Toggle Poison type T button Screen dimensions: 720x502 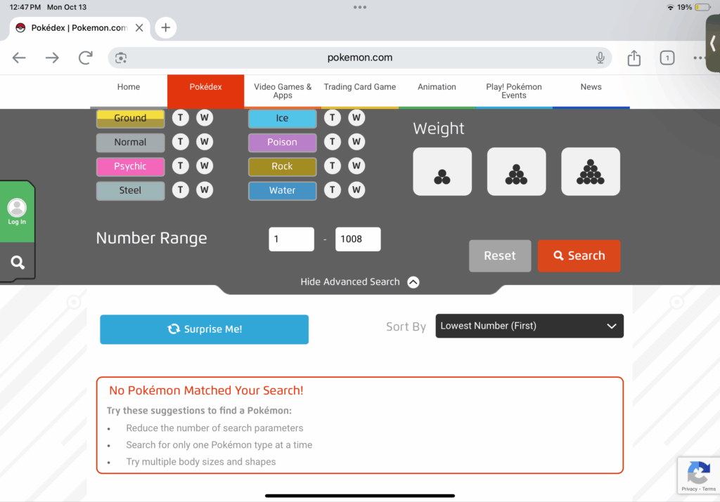pos(333,142)
